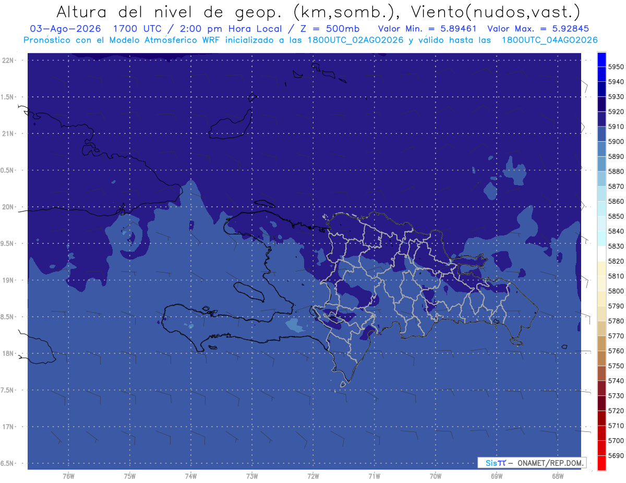Click the '21N' latitude label
The image size is (626, 483).
9,134
